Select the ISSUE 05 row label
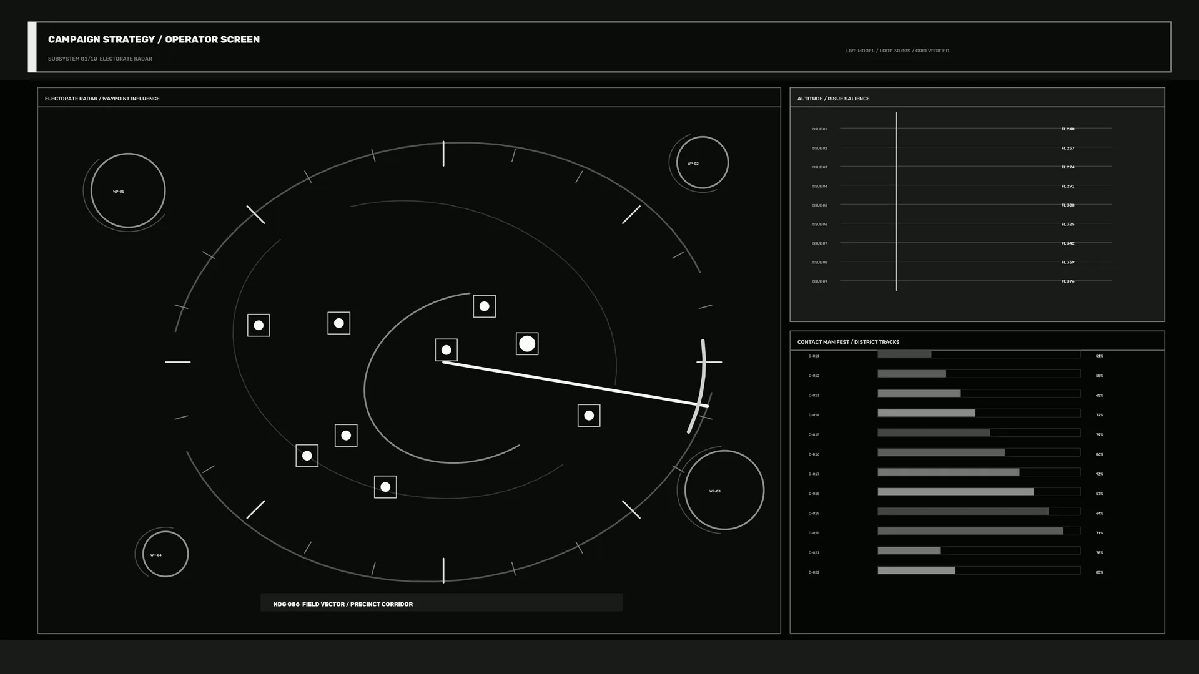Image resolution: width=1199 pixels, height=674 pixels. [x=819, y=205]
